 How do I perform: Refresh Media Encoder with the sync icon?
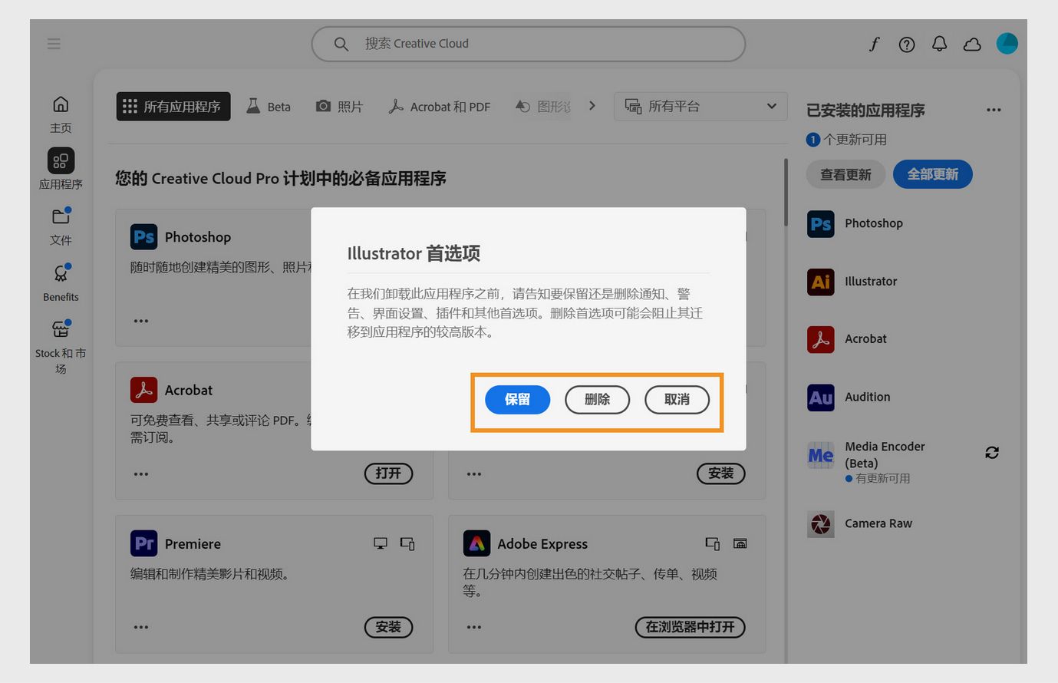[x=992, y=453]
